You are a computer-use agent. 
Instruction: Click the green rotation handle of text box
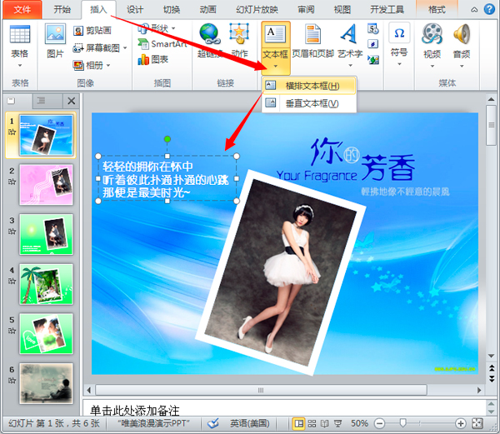(x=167, y=139)
